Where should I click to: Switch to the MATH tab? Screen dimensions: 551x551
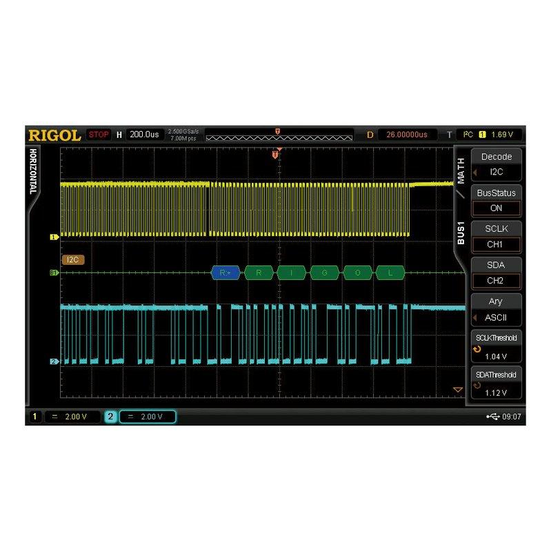(461, 170)
